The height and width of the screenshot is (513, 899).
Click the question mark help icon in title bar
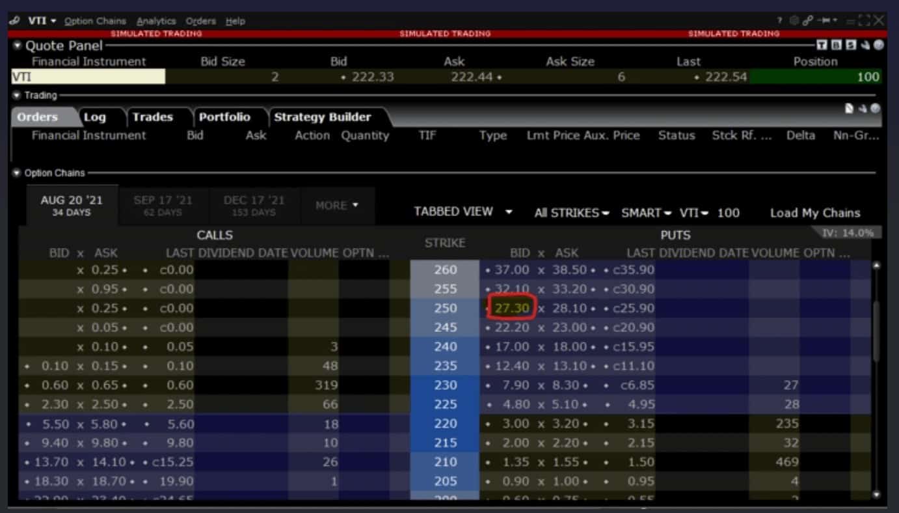[x=780, y=21]
